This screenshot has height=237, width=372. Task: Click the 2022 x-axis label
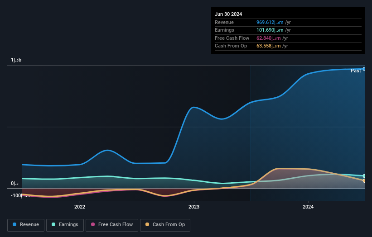tap(80, 207)
